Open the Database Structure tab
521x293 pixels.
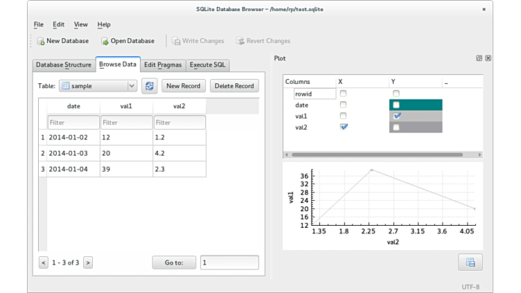(x=64, y=65)
